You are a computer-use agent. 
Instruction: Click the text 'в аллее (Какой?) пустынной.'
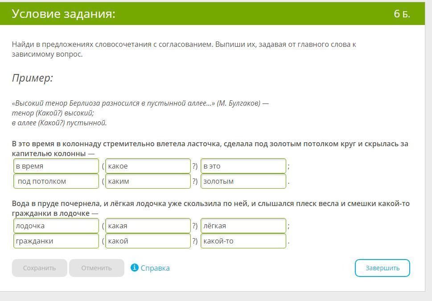coord(59,123)
